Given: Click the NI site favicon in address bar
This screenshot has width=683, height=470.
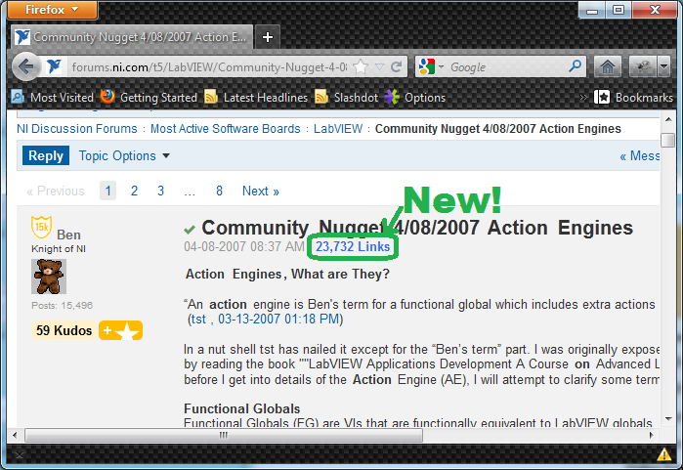Looking at the screenshot, I should (55, 66).
